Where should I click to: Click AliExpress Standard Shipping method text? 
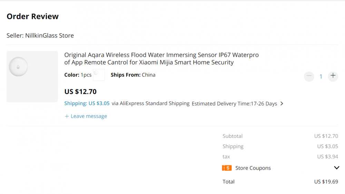pos(155,103)
